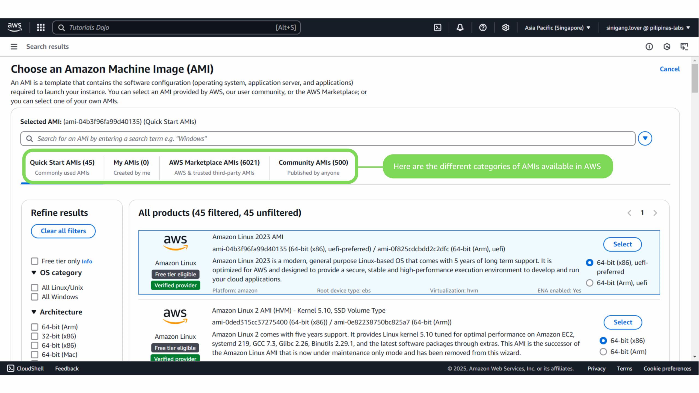The height and width of the screenshot is (393, 699).
Task: Select the 64-bit (Arm), uefi radio option
Action: pos(590,283)
